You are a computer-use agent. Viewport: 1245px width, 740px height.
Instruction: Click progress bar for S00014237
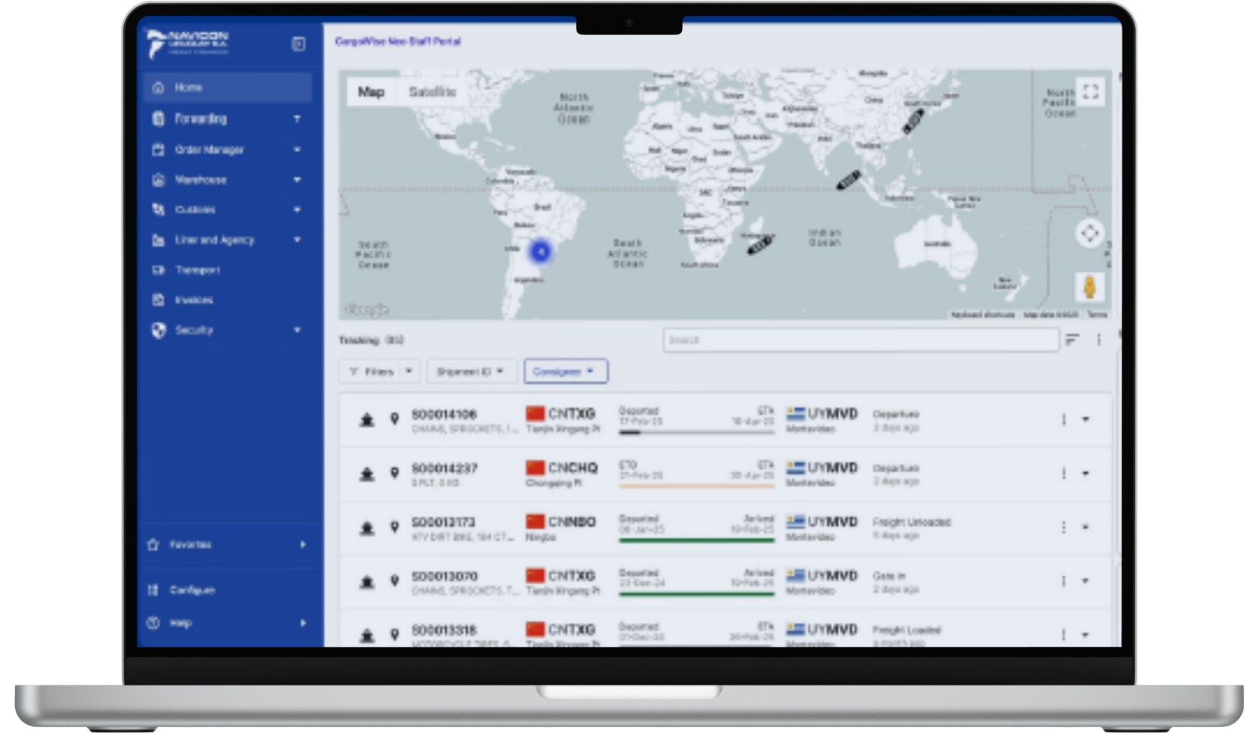(696, 486)
